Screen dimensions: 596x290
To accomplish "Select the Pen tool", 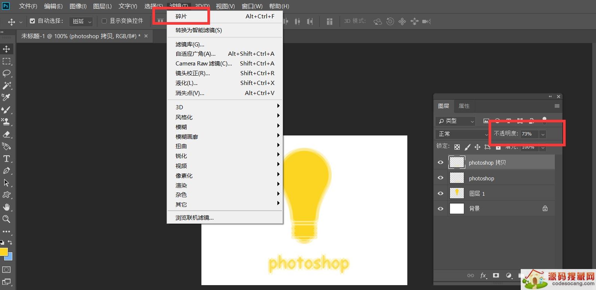I will [x=6, y=171].
